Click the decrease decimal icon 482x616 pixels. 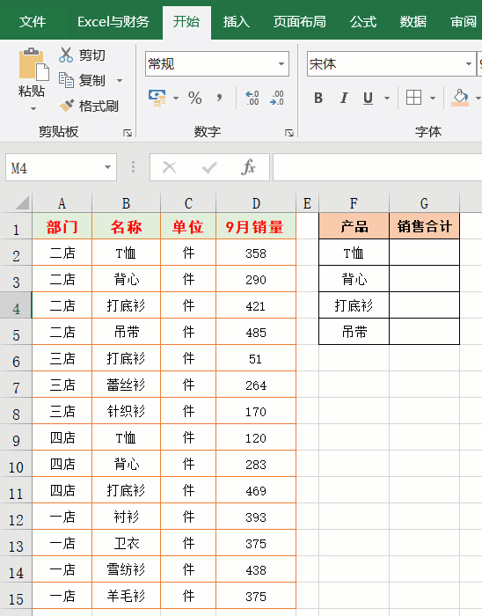pos(277,98)
